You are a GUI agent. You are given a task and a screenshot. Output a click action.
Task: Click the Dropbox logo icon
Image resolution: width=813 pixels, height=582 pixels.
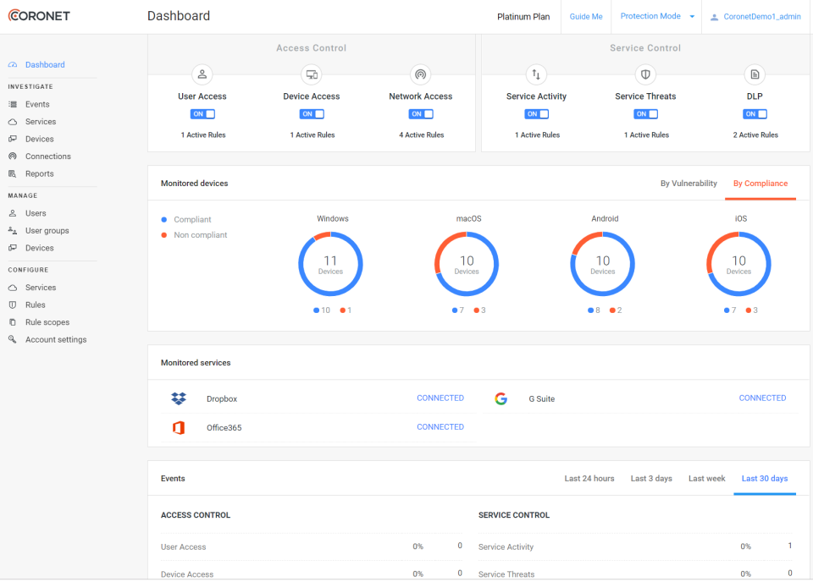179,398
